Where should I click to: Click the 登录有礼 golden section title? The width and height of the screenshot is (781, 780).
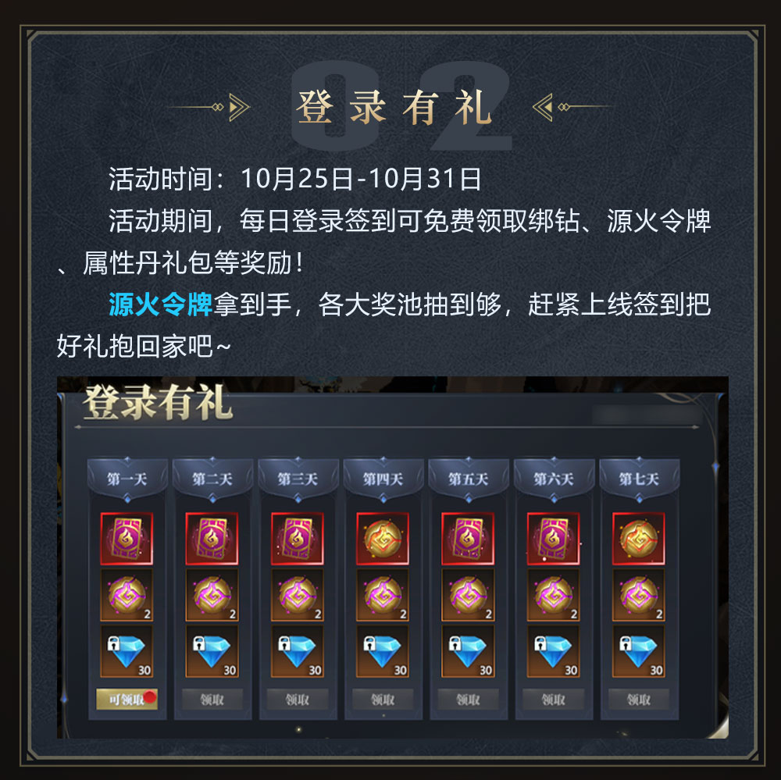(394, 107)
